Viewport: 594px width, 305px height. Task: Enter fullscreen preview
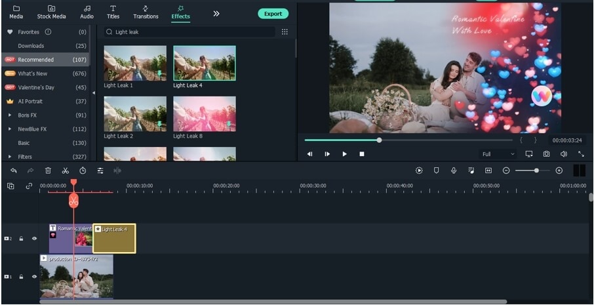(x=581, y=154)
